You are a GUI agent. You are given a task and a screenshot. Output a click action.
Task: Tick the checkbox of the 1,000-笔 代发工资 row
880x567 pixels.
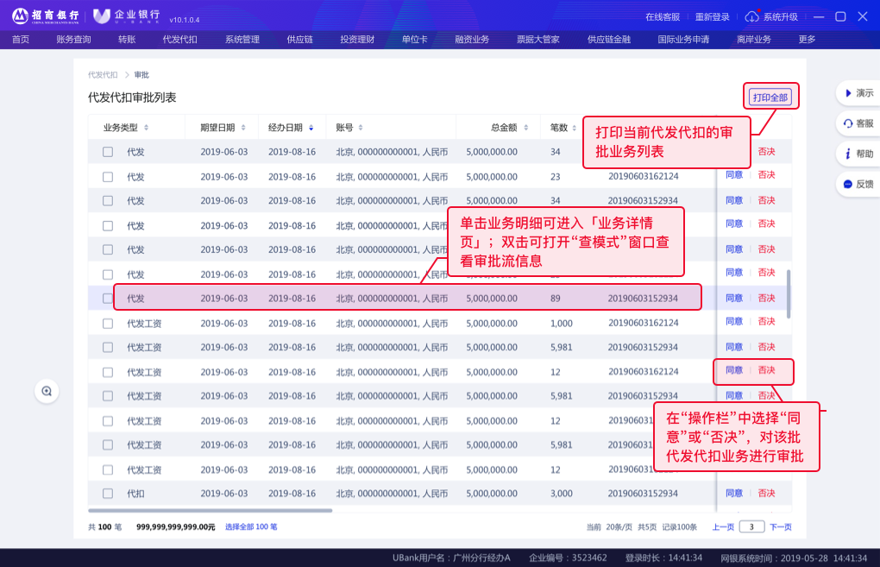pos(108,324)
